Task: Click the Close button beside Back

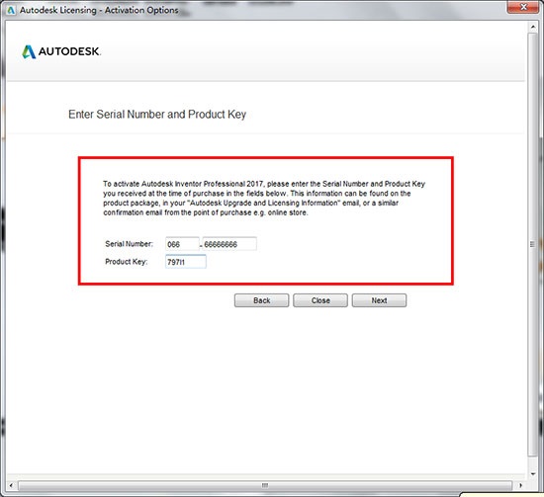Action: (x=320, y=300)
